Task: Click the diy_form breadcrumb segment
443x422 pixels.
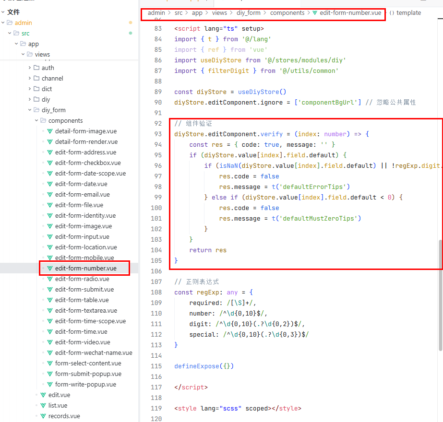Action: coord(248,13)
